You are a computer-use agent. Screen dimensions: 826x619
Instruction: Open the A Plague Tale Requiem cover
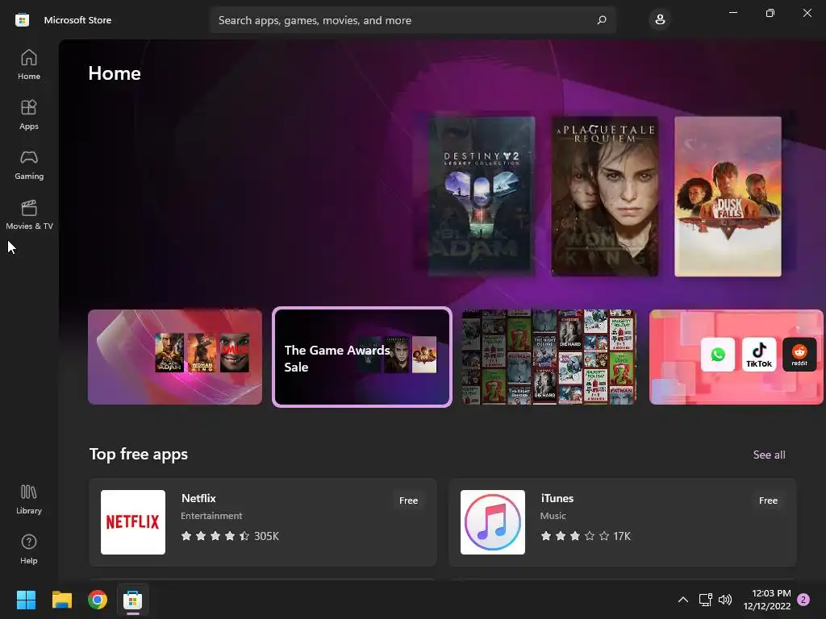605,197
